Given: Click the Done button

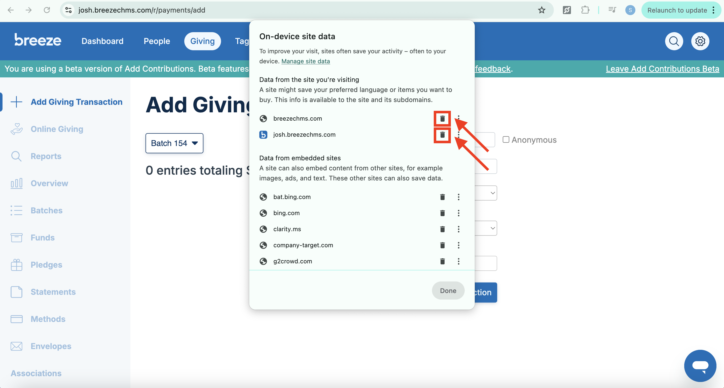Looking at the screenshot, I should pyautogui.click(x=448, y=291).
